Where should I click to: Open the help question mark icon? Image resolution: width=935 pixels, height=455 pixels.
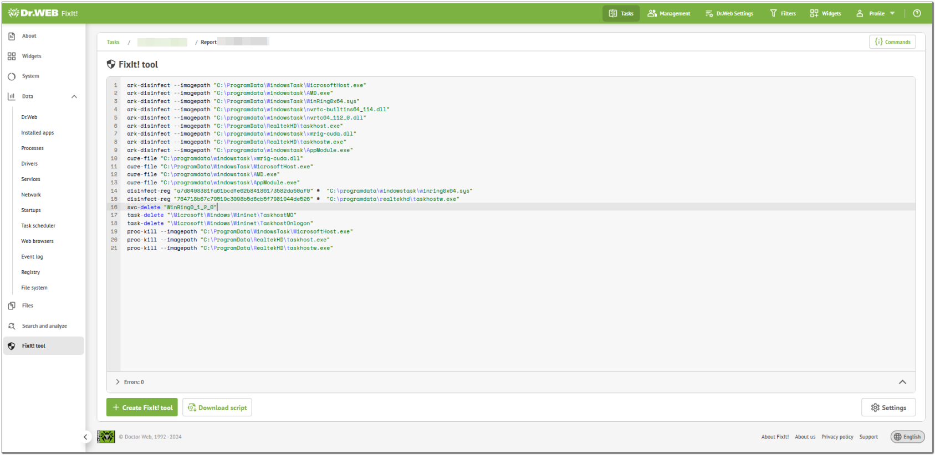[x=917, y=13]
